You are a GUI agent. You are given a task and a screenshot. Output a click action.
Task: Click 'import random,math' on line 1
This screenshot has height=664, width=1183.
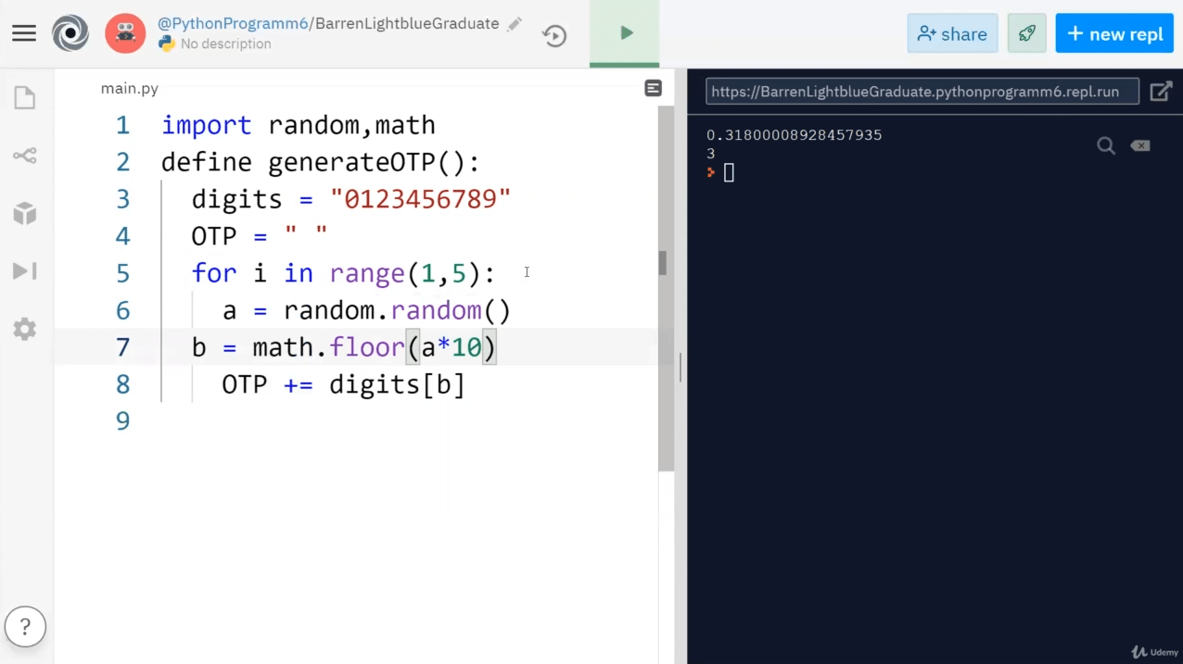tap(299, 125)
